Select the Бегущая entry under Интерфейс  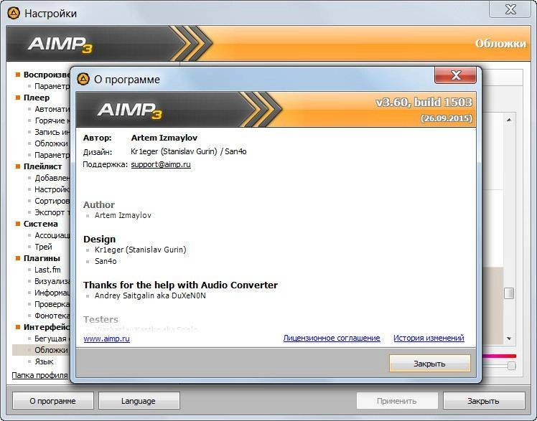pos(52,339)
